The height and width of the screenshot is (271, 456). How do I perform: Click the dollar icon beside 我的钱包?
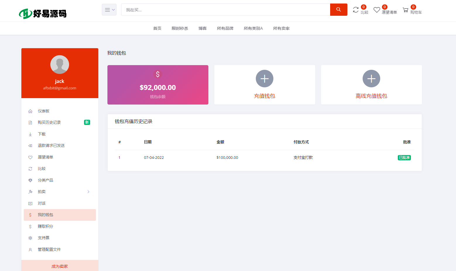click(30, 215)
